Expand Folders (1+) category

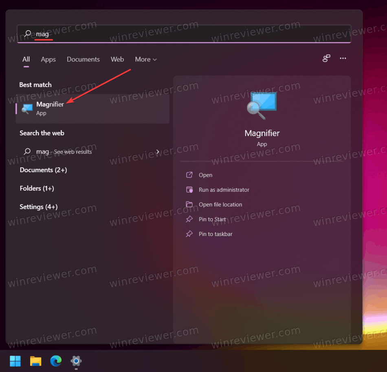coord(37,188)
